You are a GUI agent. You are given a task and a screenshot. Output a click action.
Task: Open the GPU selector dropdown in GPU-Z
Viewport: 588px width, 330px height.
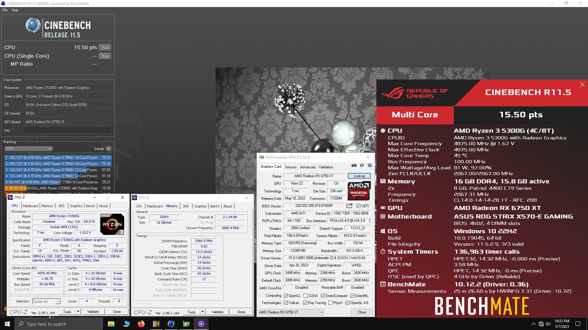[x=291, y=312]
